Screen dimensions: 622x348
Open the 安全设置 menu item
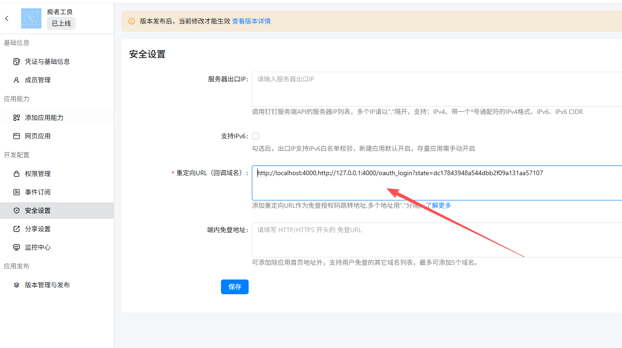[38, 211]
